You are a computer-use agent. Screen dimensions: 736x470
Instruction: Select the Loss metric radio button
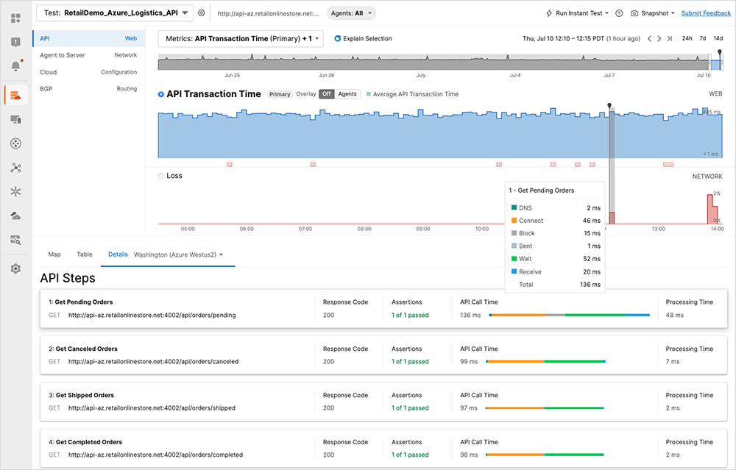161,176
